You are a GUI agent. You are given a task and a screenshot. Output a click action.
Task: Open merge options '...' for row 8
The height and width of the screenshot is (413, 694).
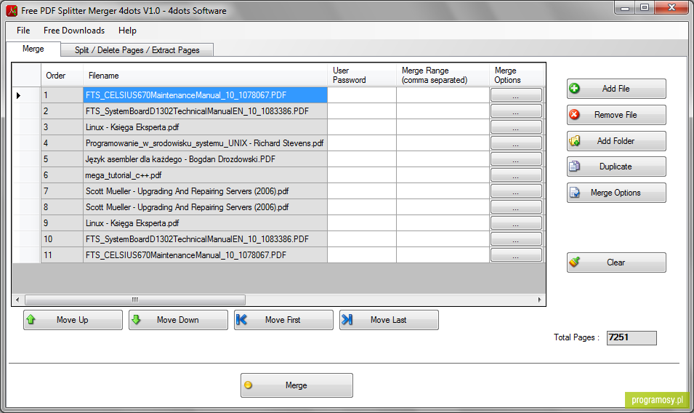[x=516, y=206]
